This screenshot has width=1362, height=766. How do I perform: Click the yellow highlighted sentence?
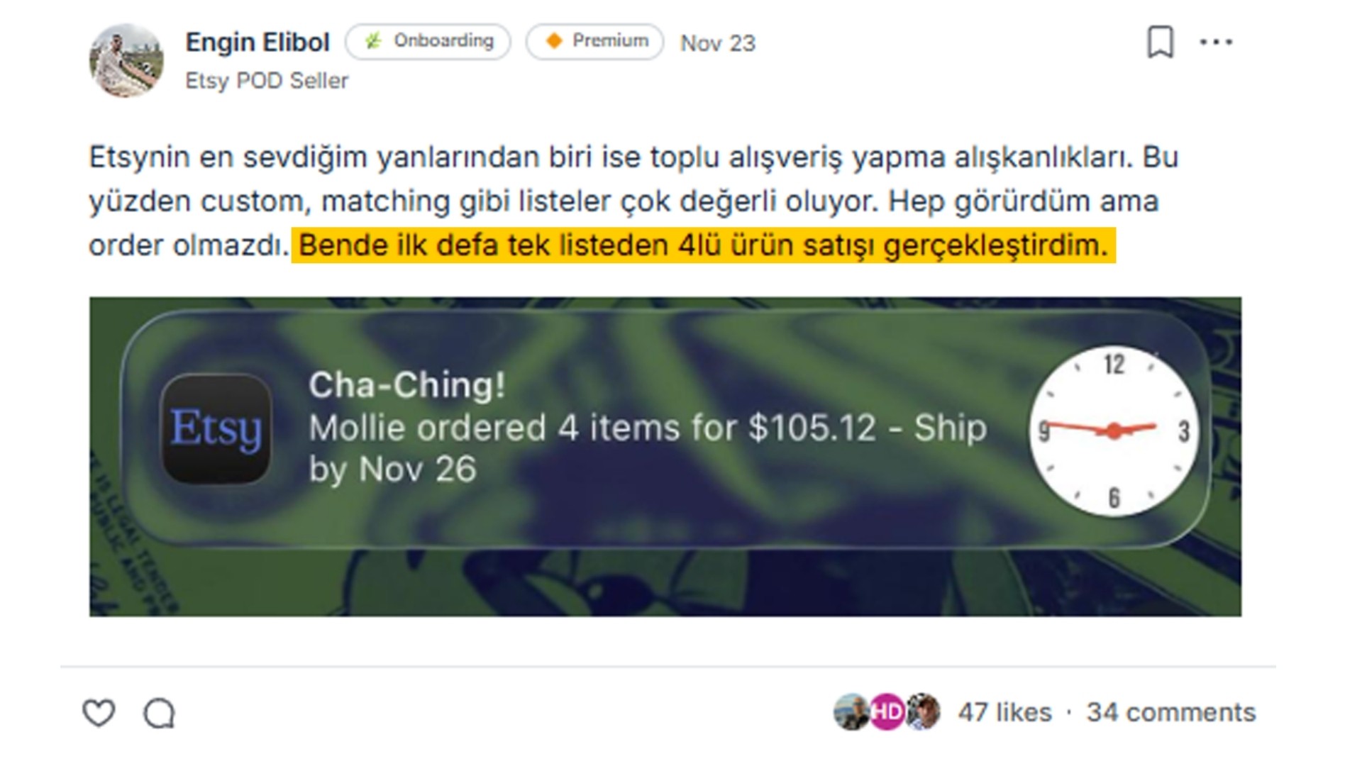[x=703, y=245]
